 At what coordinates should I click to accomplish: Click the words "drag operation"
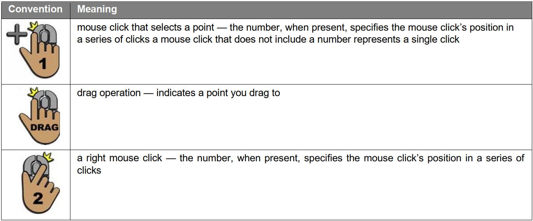pyautogui.click(x=109, y=93)
